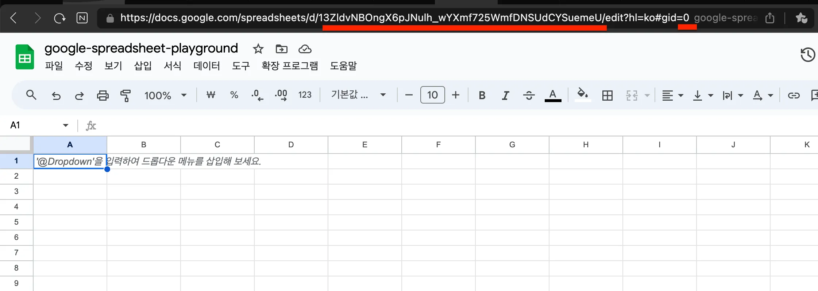Open the 수정 menu
This screenshot has height=291, width=818.
pos(84,66)
